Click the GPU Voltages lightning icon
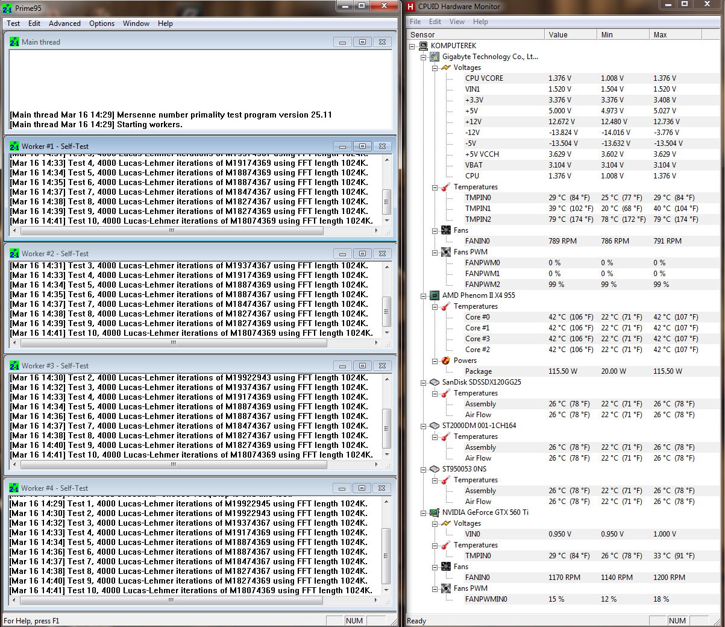Image resolution: width=725 pixels, height=627 pixels. tap(446, 523)
